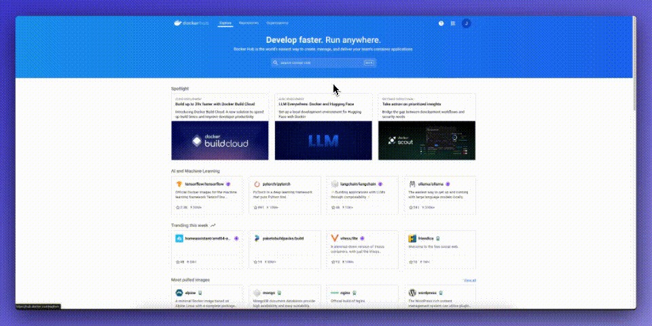652x326 pixels.
Task: Click the homeassistant logo icon
Action: [x=179, y=238]
